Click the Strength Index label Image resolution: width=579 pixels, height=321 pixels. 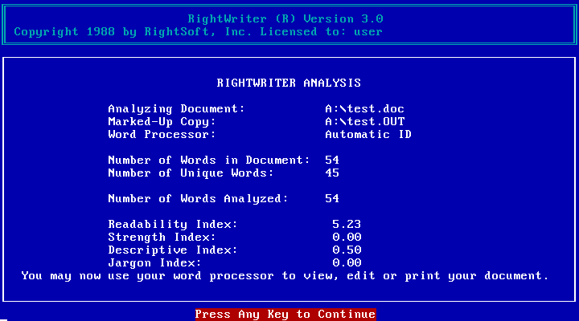point(162,238)
